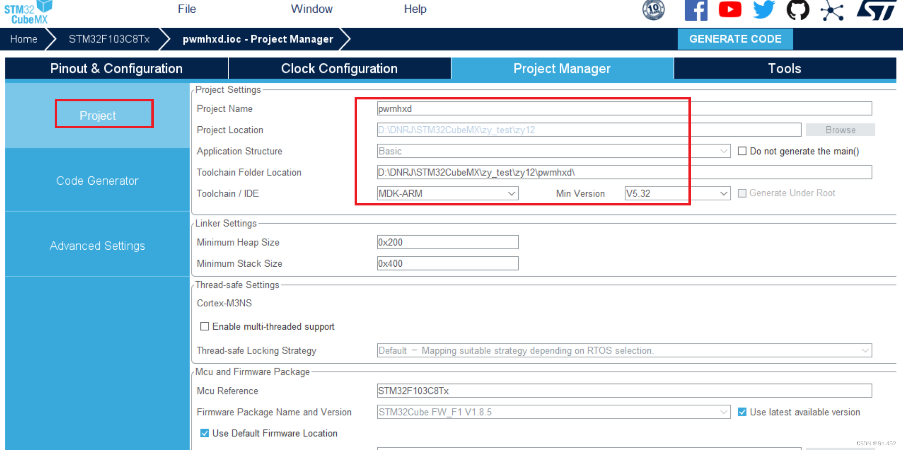This screenshot has height=450, width=903.
Task: Go to Home breadcrumb
Action: coord(24,39)
